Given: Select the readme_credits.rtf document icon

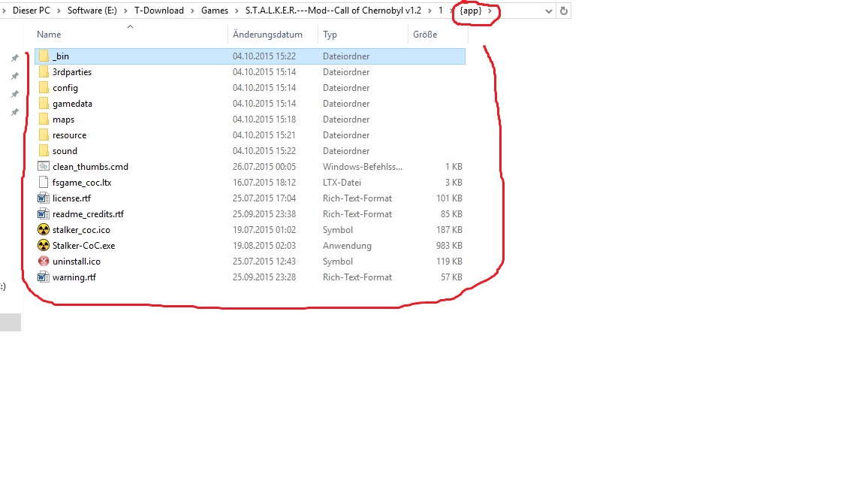Looking at the screenshot, I should [44, 213].
